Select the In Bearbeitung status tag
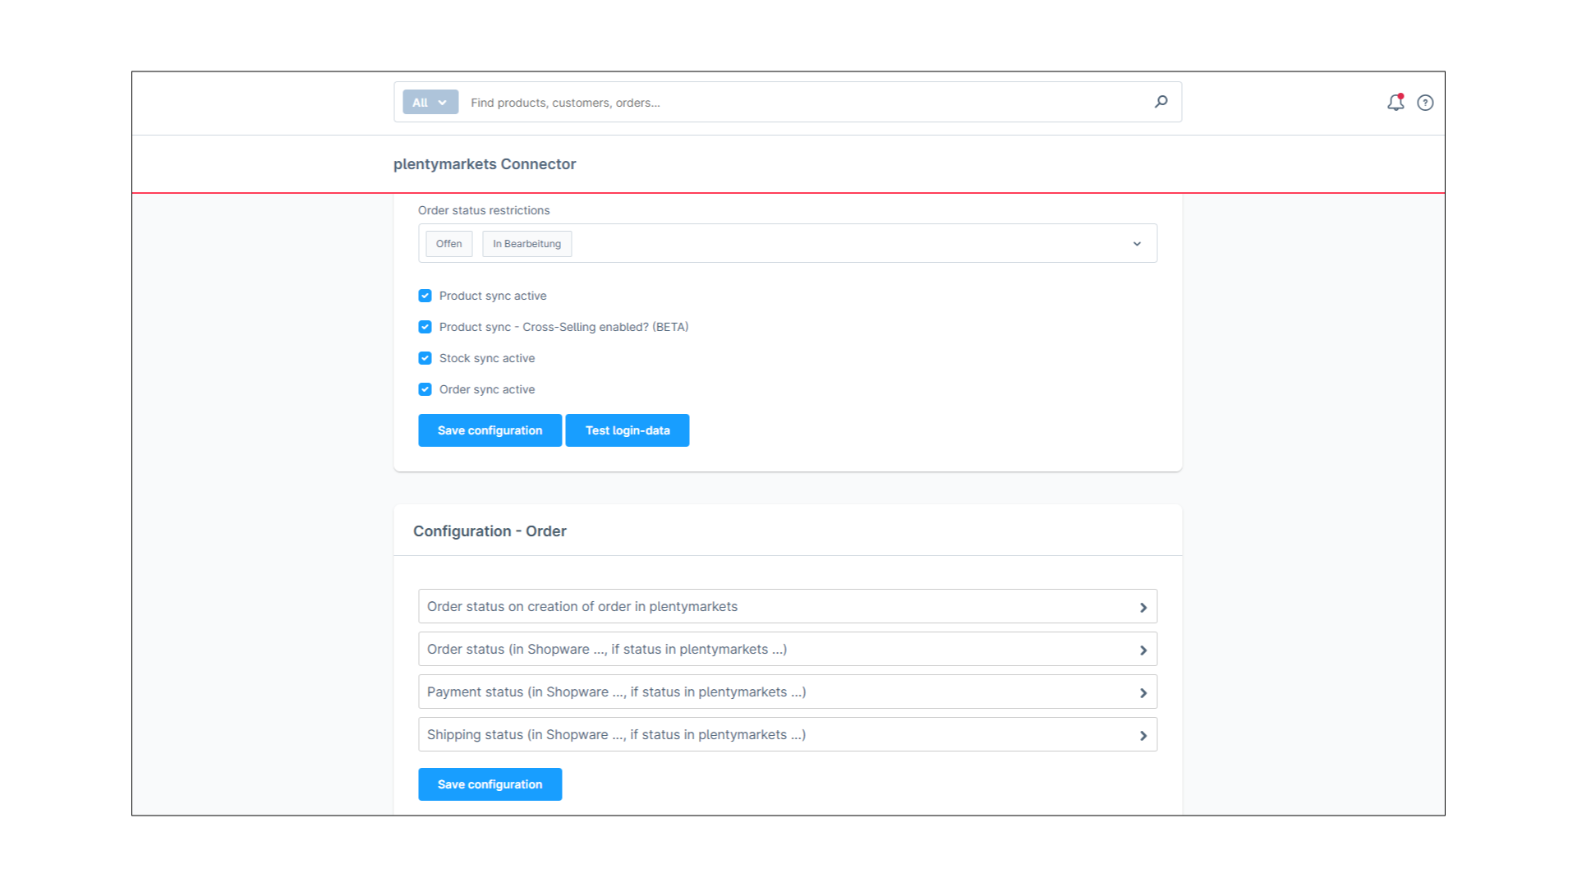Image resolution: width=1577 pixels, height=887 pixels. point(526,244)
